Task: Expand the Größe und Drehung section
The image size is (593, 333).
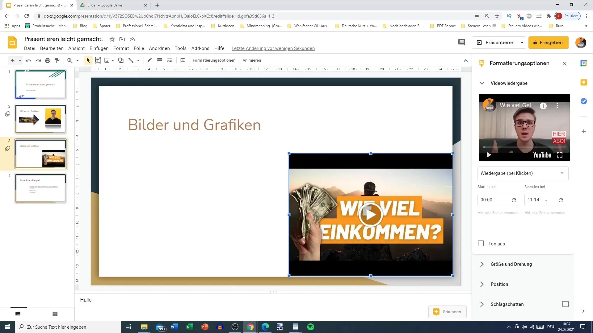Action: (482, 264)
